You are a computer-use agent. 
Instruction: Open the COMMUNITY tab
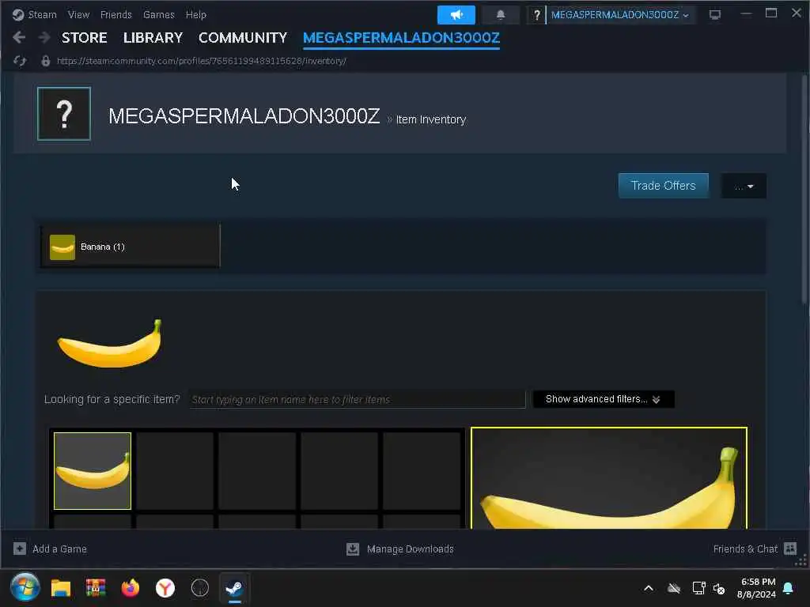[x=242, y=38]
